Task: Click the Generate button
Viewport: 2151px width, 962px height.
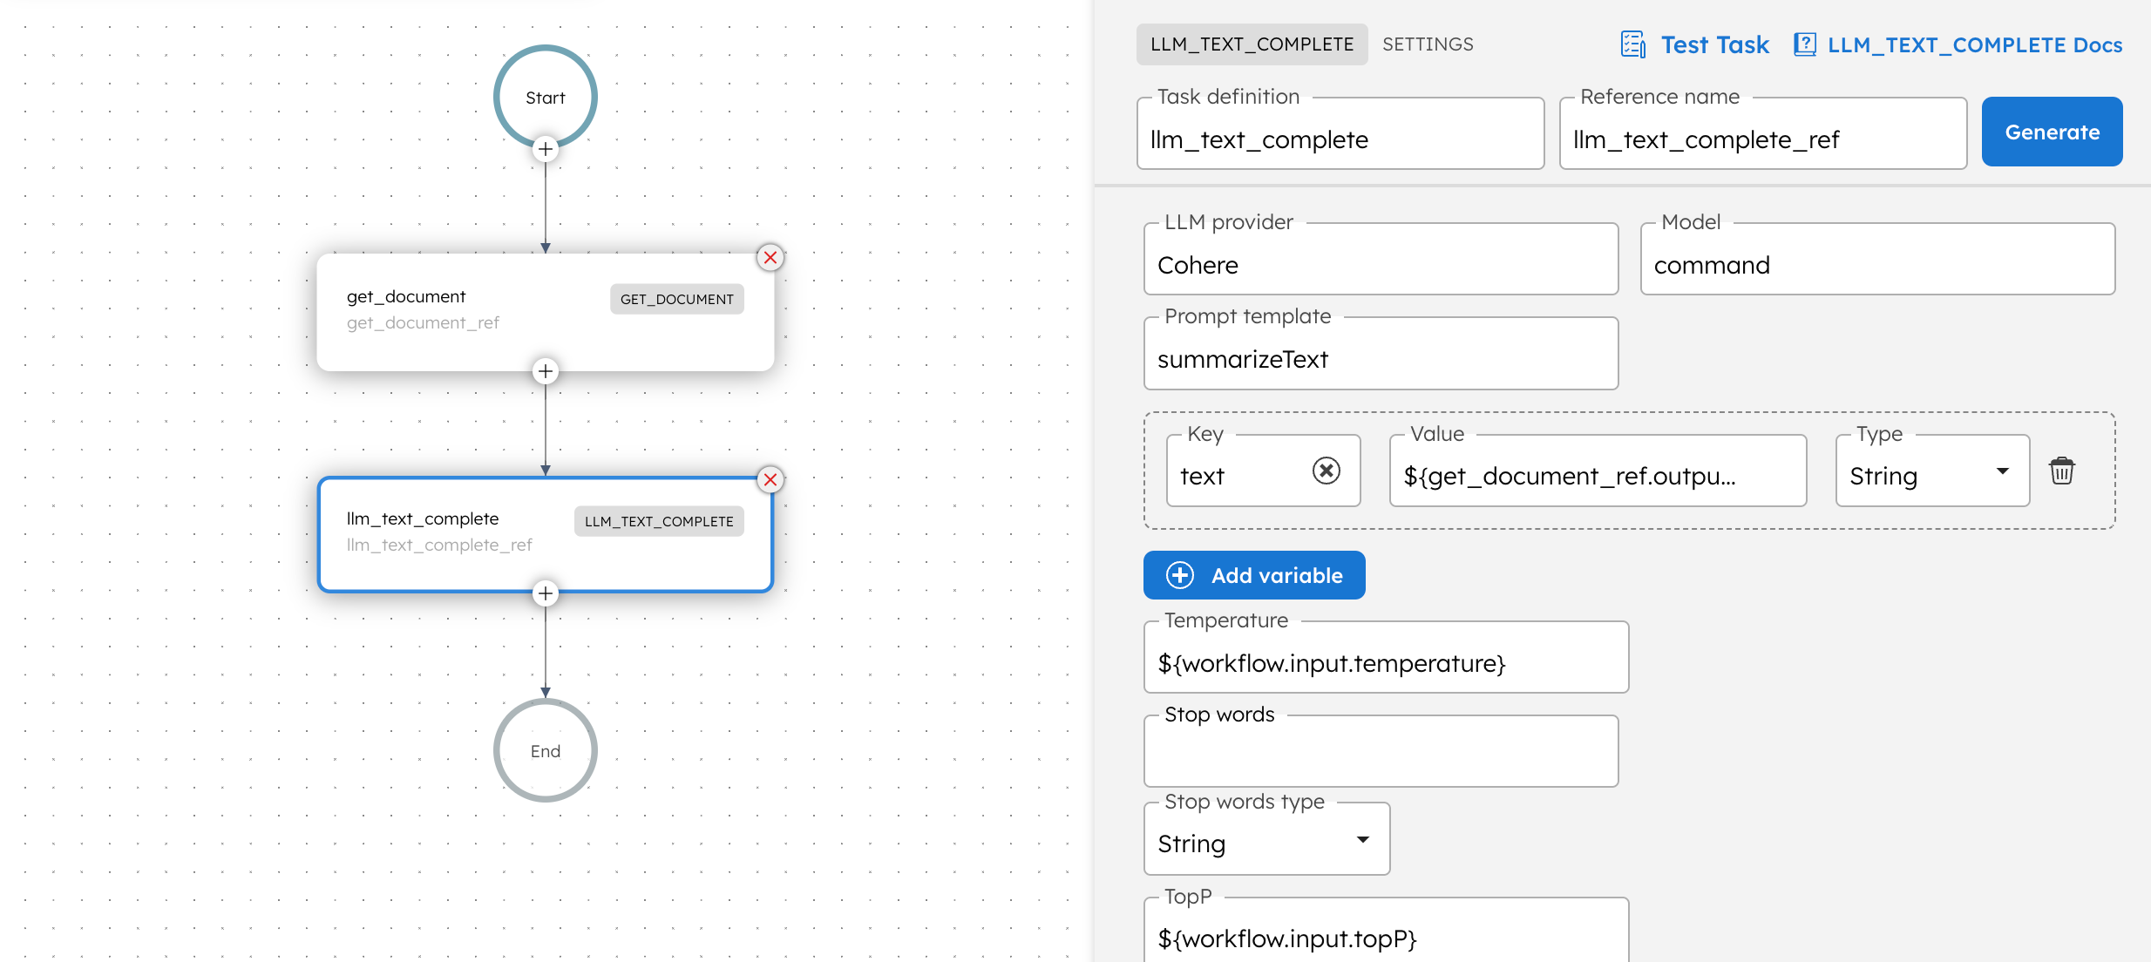Action: click(2052, 132)
